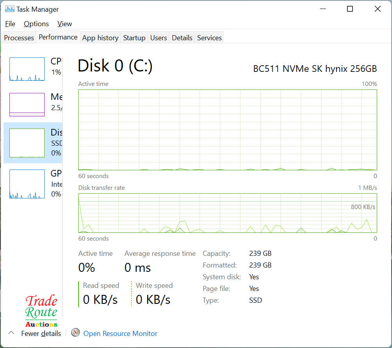Show the Details tab

point(182,38)
